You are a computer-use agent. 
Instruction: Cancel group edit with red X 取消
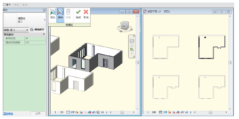click(x=86, y=14)
